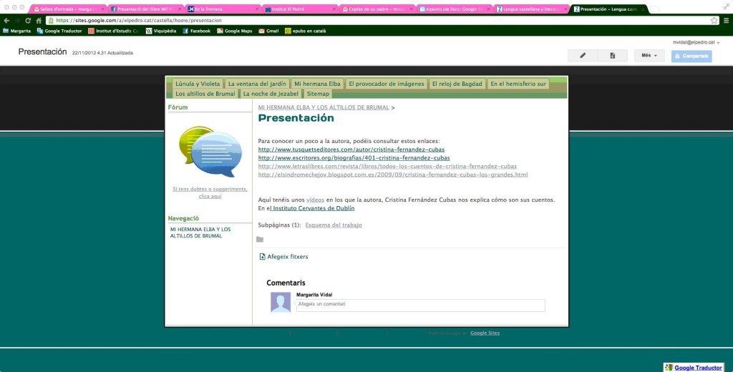The image size is (733, 372).
Task: Select the El reloj de Bagdad tab
Action: 457,84
